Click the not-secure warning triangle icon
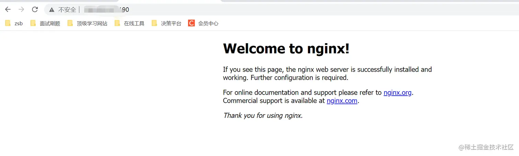 (x=52, y=10)
